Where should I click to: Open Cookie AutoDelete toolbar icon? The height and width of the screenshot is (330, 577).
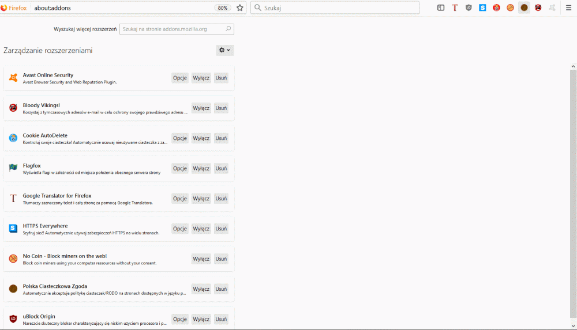click(x=496, y=7)
